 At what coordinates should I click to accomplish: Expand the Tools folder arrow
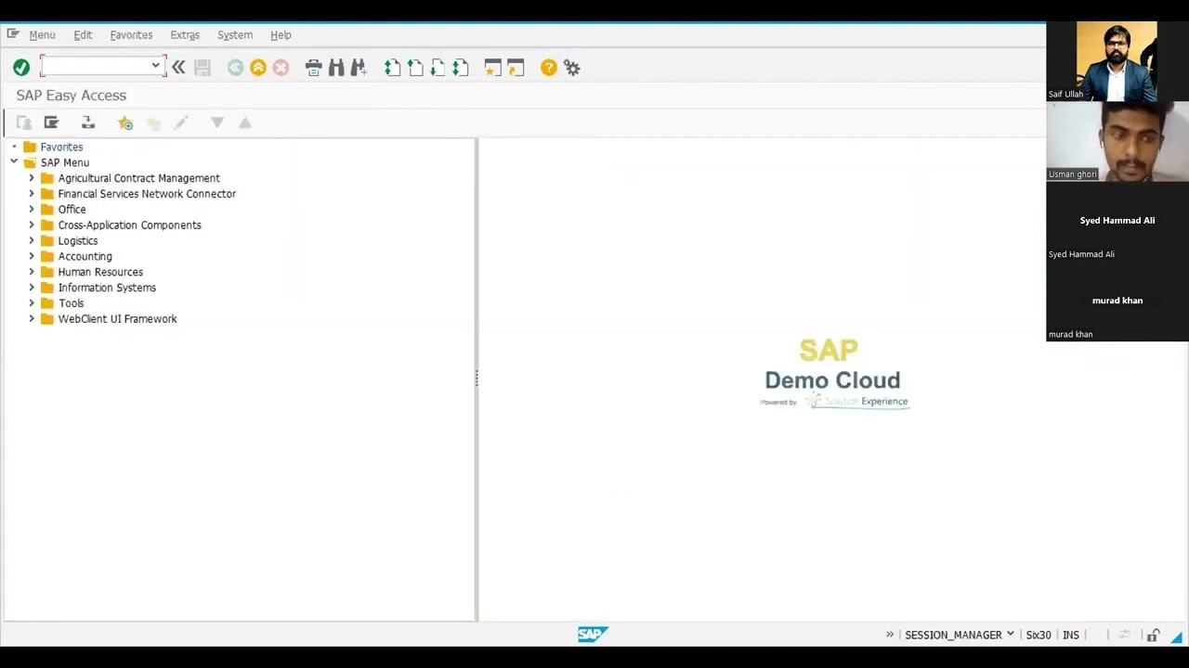point(32,303)
